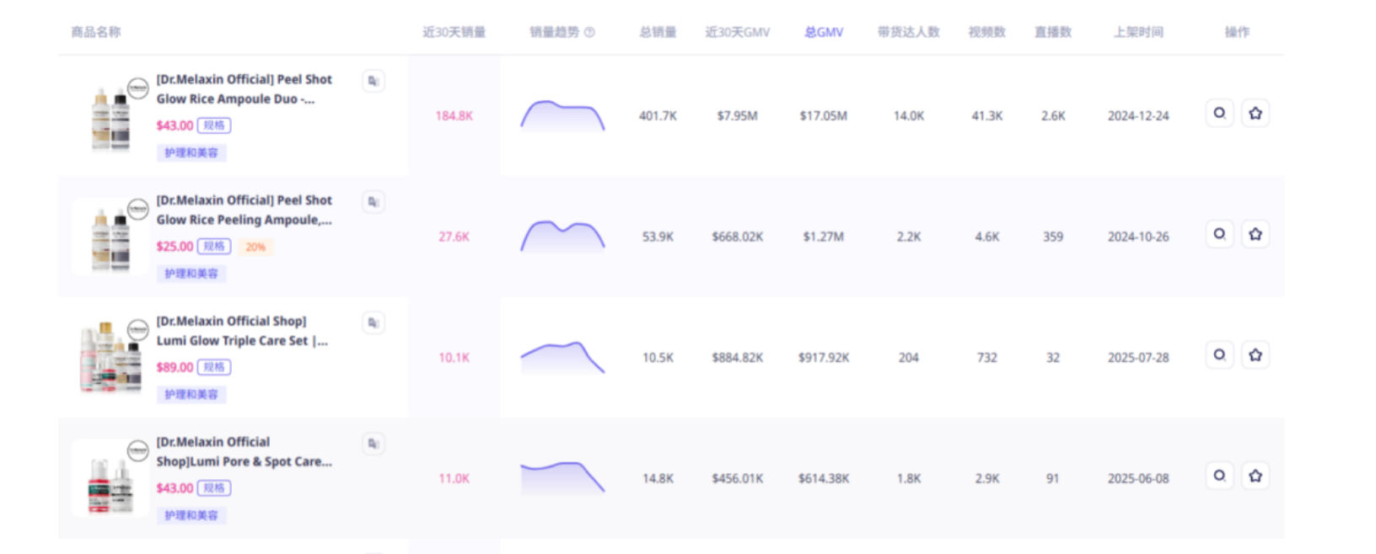
Task: Click brand badge on Glow Rice Peeling Ampoule image
Action: [137, 209]
